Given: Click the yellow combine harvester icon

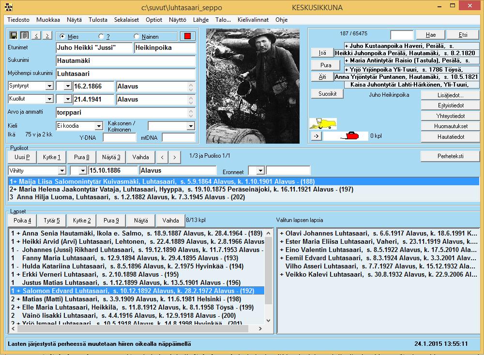Looking at the screenshot, I should [323, 124].
